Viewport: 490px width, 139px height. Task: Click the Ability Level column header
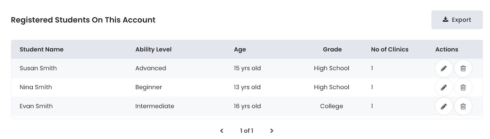pos(154,49)
